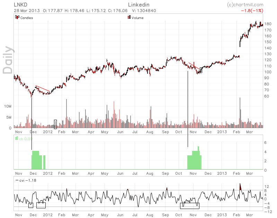277x218 pixels.
Task: Click the low price L: 175.12
Action: click(x=96, y=11)
